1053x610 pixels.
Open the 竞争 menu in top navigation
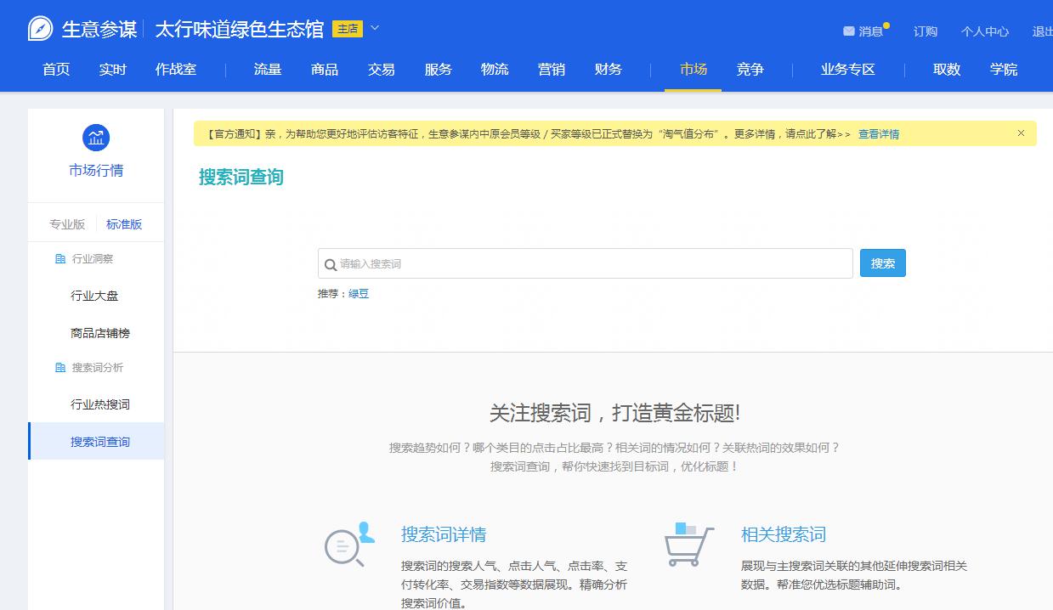(x=750, y=70)
